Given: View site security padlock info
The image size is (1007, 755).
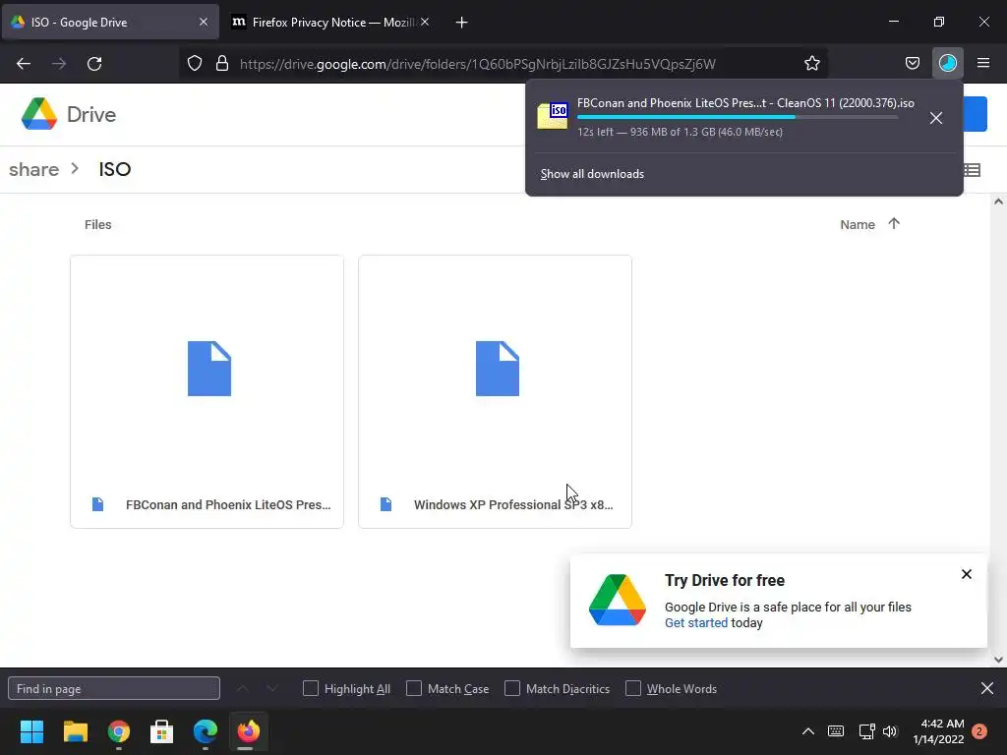Looking at the screenshot, I should (222, 64).
